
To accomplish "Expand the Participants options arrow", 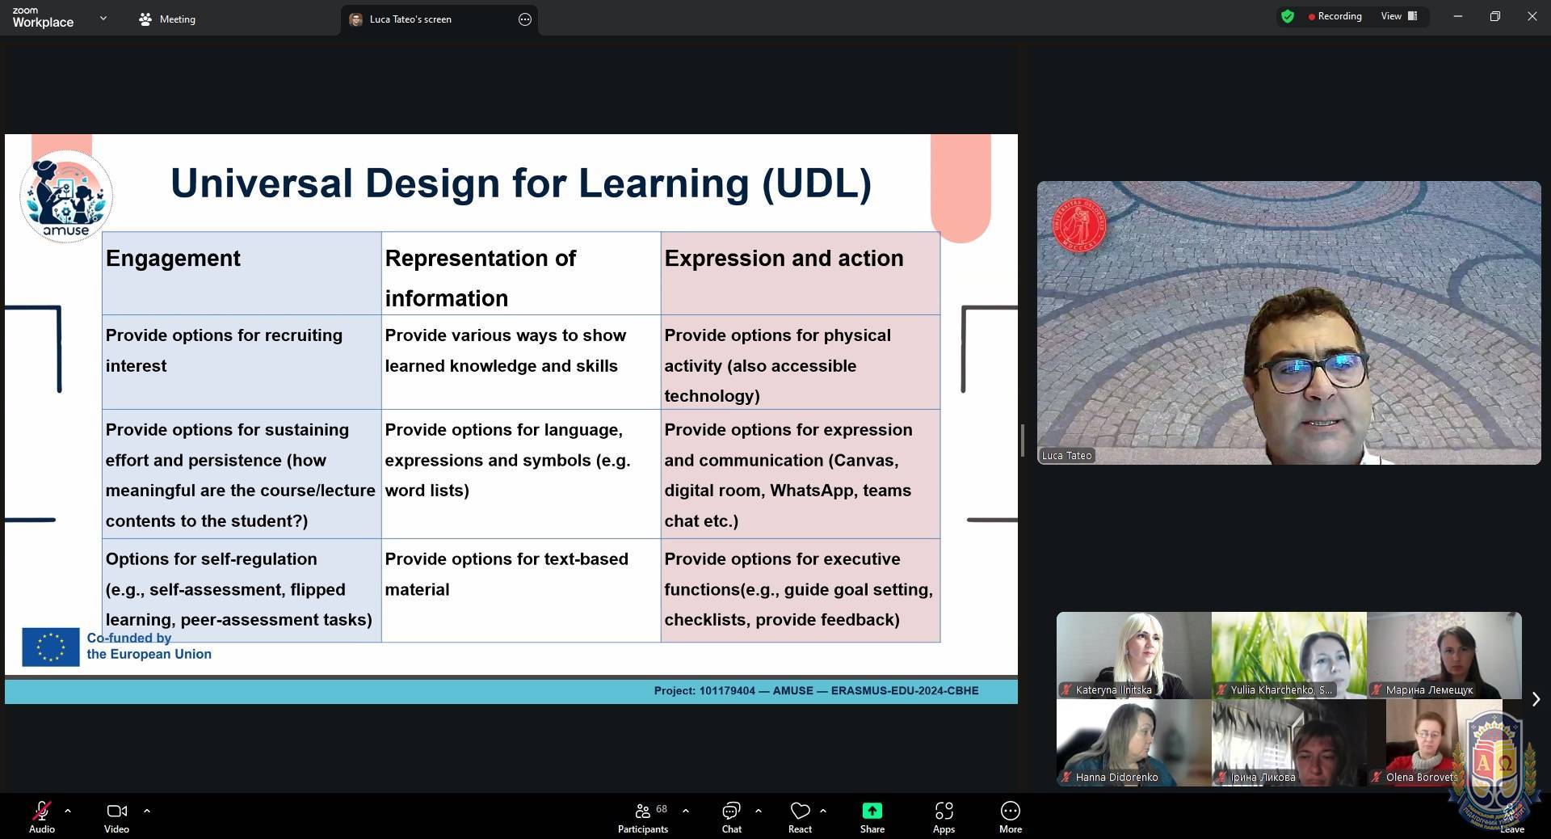I will tap(686, 810).
